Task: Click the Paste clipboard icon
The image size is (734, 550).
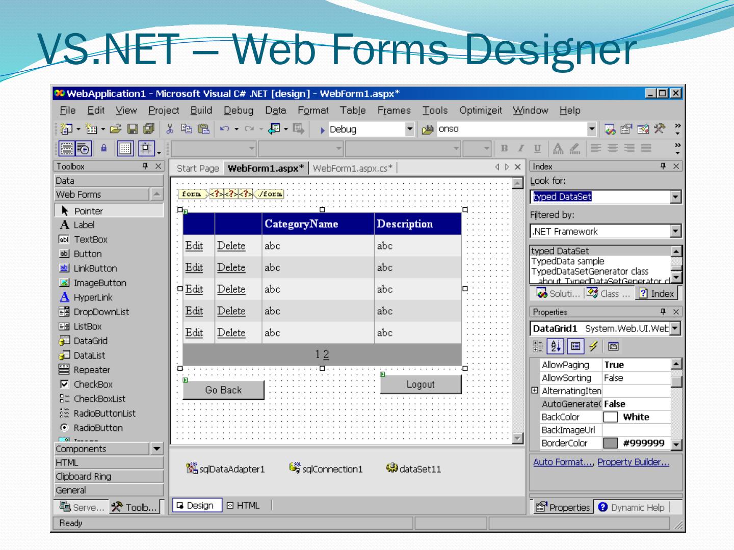Action: pos(203,129)
